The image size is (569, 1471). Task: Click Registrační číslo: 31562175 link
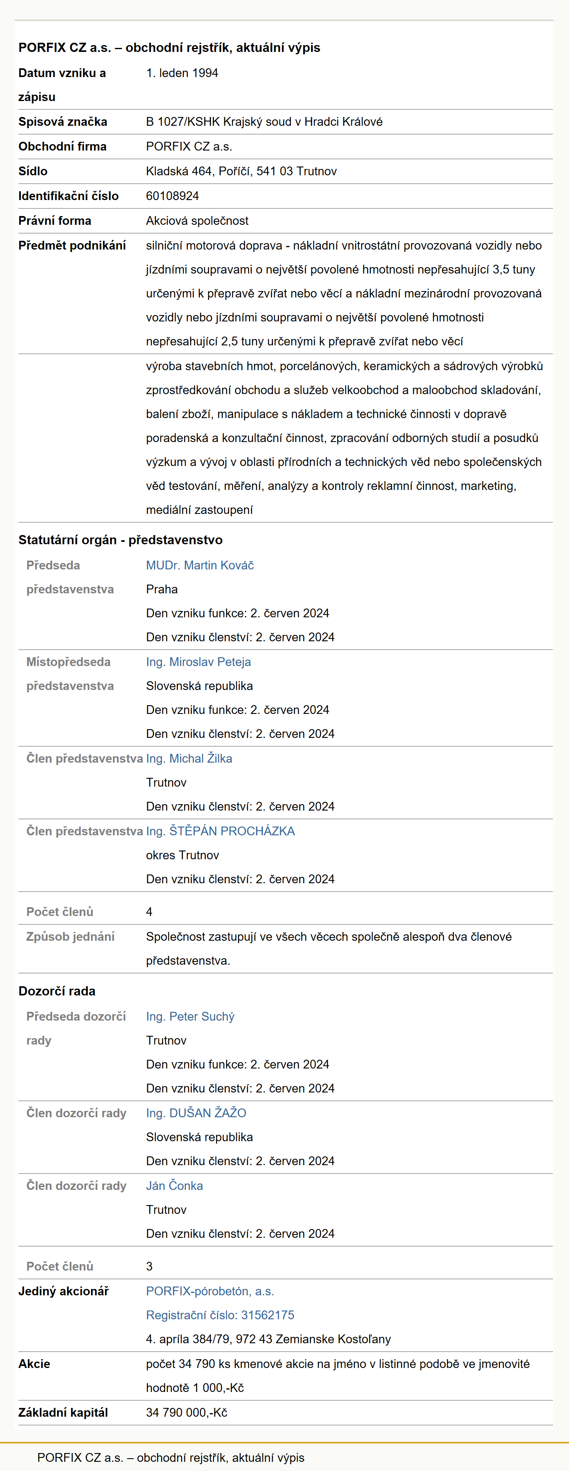(220, 1315)
